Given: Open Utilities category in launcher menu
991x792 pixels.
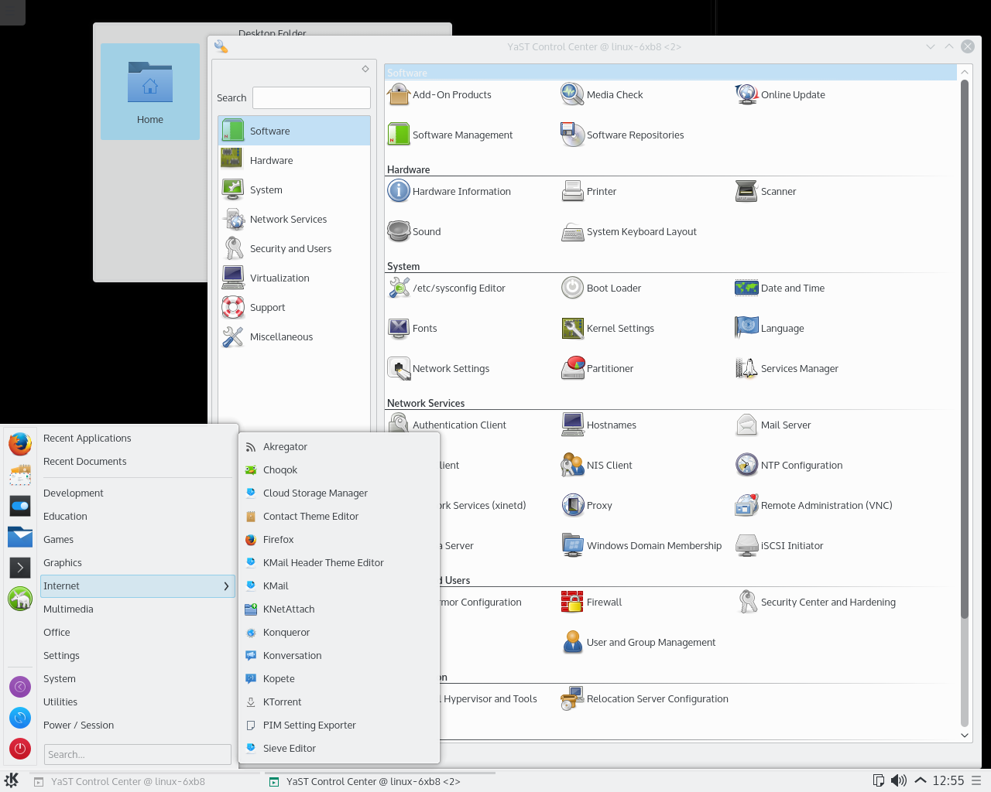Looking at the screenshot, I should [137, 702].
